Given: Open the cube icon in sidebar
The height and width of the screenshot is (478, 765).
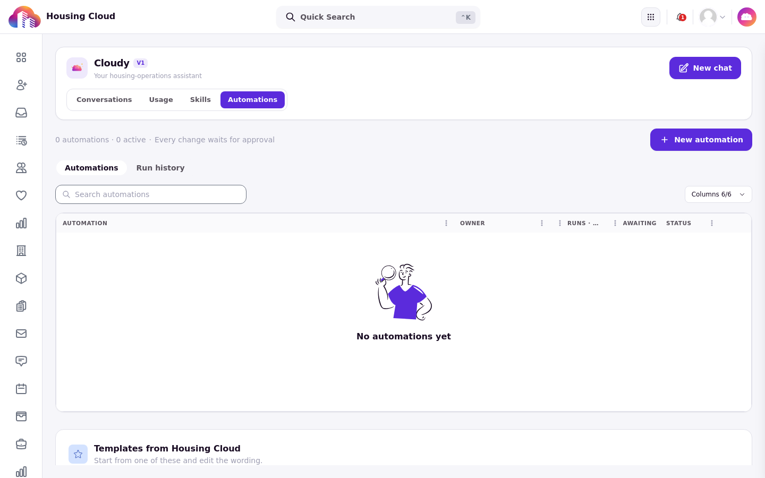Looking at the screenshot, I should click(21, 278).
